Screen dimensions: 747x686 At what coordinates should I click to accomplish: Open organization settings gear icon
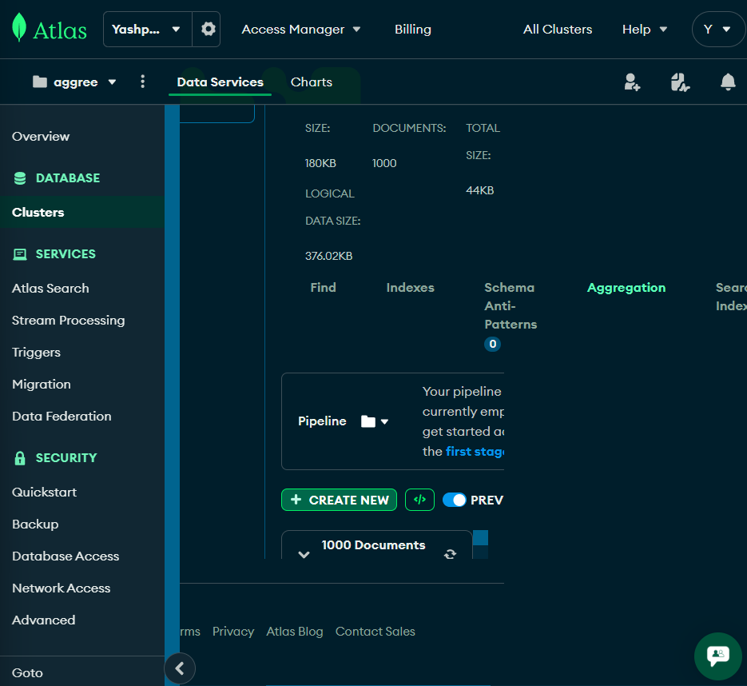pos(208,29)
